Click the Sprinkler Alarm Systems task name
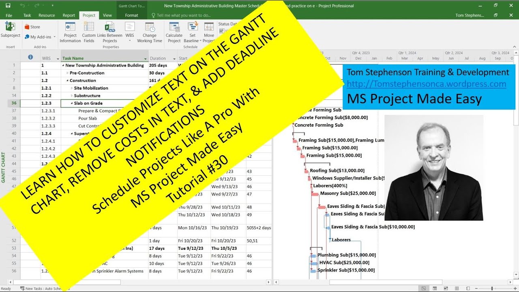 pyautogui.click(x=120, y=271)
